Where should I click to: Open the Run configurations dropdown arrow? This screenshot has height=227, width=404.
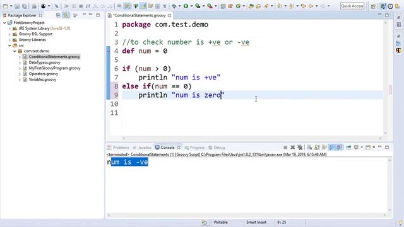click(191, 6)
